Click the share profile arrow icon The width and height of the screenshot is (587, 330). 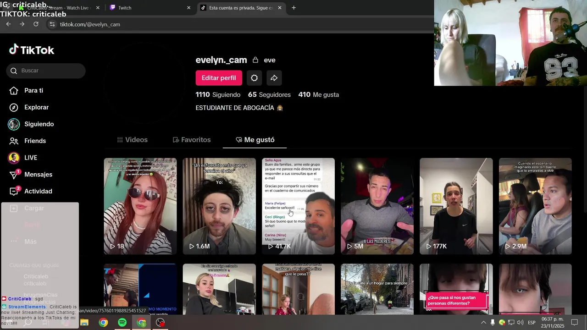[274, 78]
